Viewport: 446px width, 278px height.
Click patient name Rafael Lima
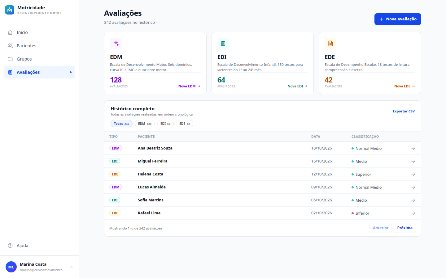point(149,213)
